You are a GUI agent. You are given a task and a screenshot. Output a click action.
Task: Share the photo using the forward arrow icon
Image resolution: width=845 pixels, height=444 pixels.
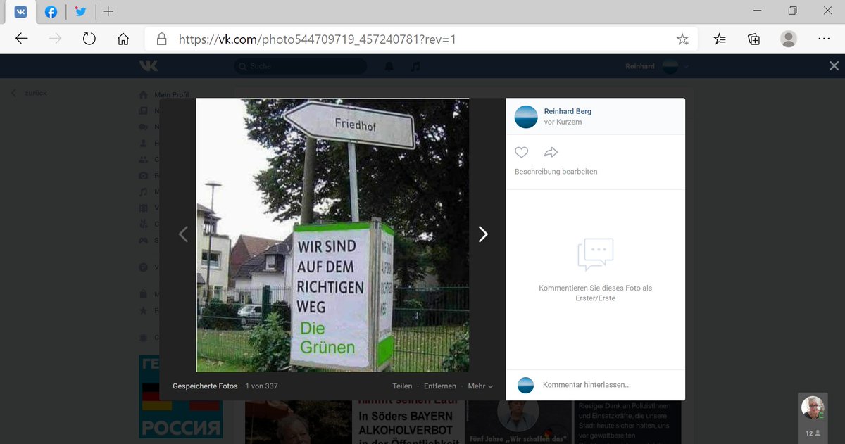point(551,152)
